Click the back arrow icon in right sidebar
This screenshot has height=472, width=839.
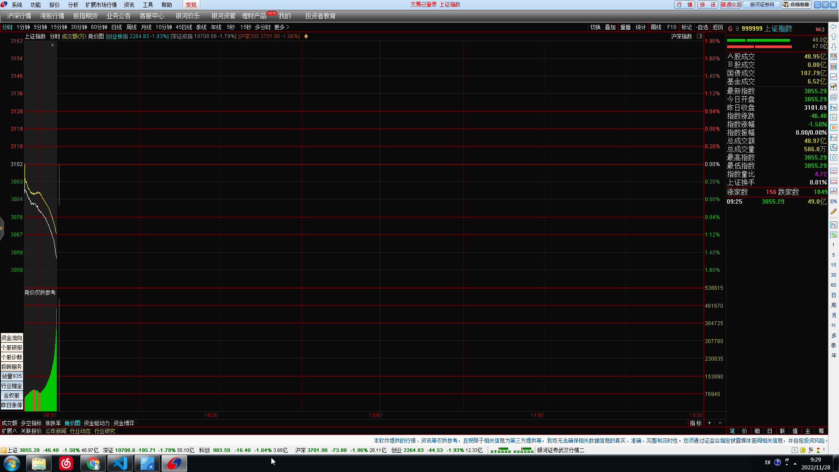[833, 27]
